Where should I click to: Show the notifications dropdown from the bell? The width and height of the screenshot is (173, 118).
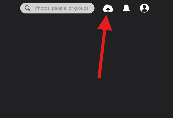(x=126, y=8)
